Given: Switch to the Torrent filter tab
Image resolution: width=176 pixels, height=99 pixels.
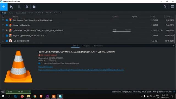Looking at the screenshot, I should coord(31,13).
